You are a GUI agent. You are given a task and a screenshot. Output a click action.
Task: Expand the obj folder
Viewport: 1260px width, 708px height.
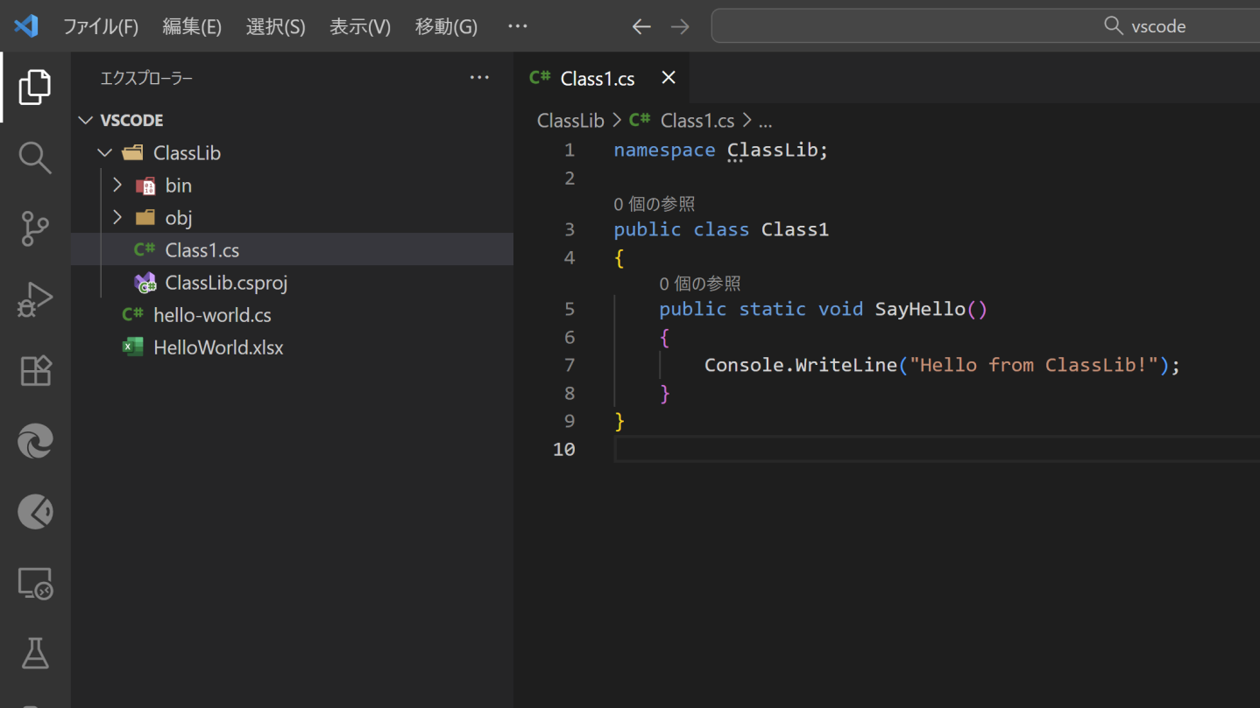(178, 218)
